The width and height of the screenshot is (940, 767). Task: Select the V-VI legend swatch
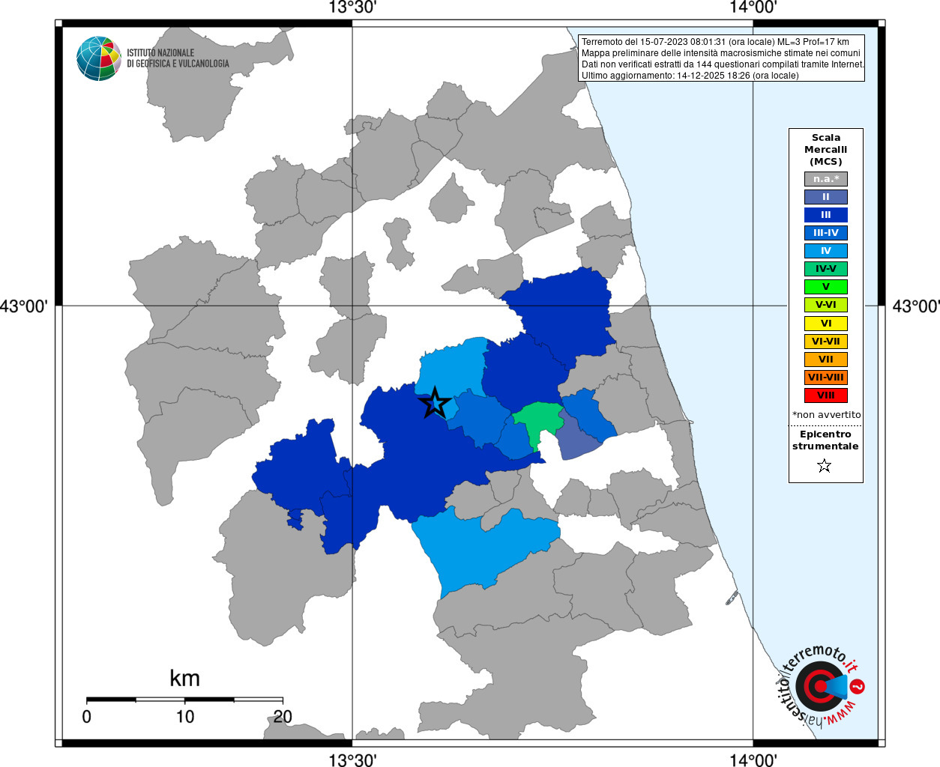tap(826, 305)
